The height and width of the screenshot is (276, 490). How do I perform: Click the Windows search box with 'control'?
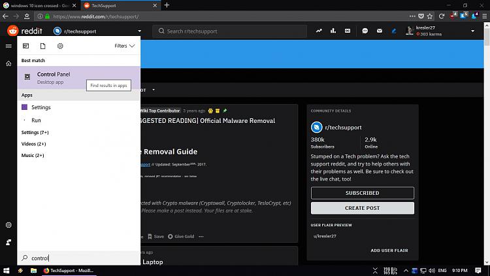click(79, 258)
